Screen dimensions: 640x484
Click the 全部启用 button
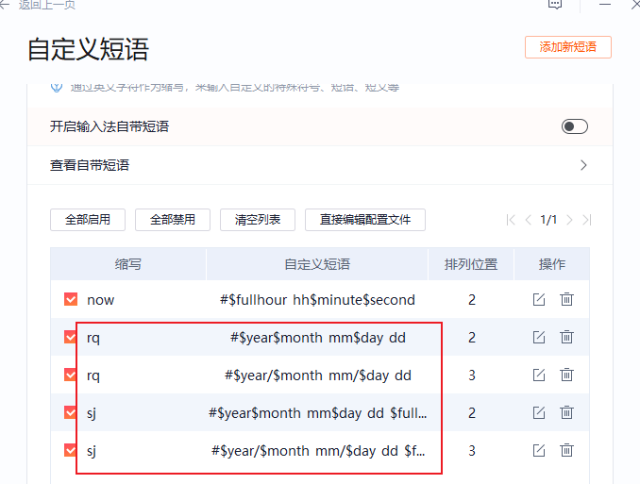88,220
